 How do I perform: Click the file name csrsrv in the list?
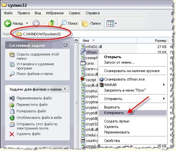92,69
